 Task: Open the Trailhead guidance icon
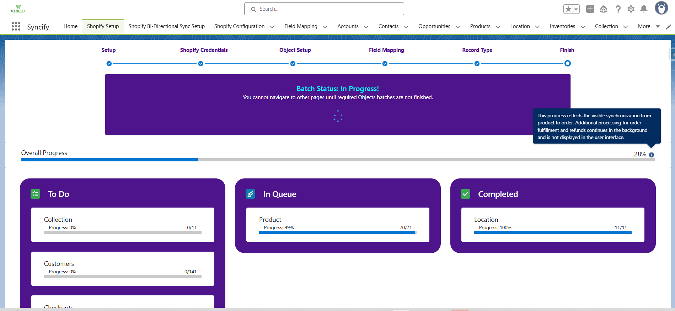pos(604,9)
